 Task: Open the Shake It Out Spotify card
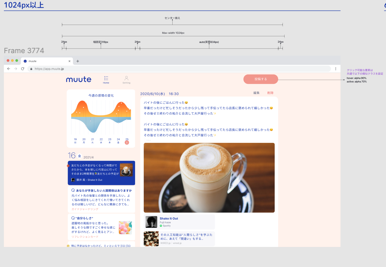(179, 222)
